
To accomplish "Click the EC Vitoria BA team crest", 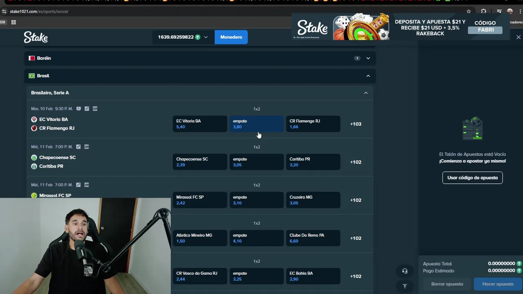I will (34, 119).
